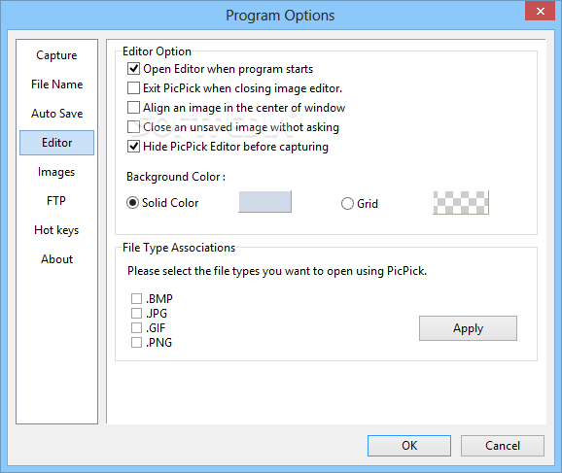
Task: Go to the Images section
Action: click(x=56, y=172)
